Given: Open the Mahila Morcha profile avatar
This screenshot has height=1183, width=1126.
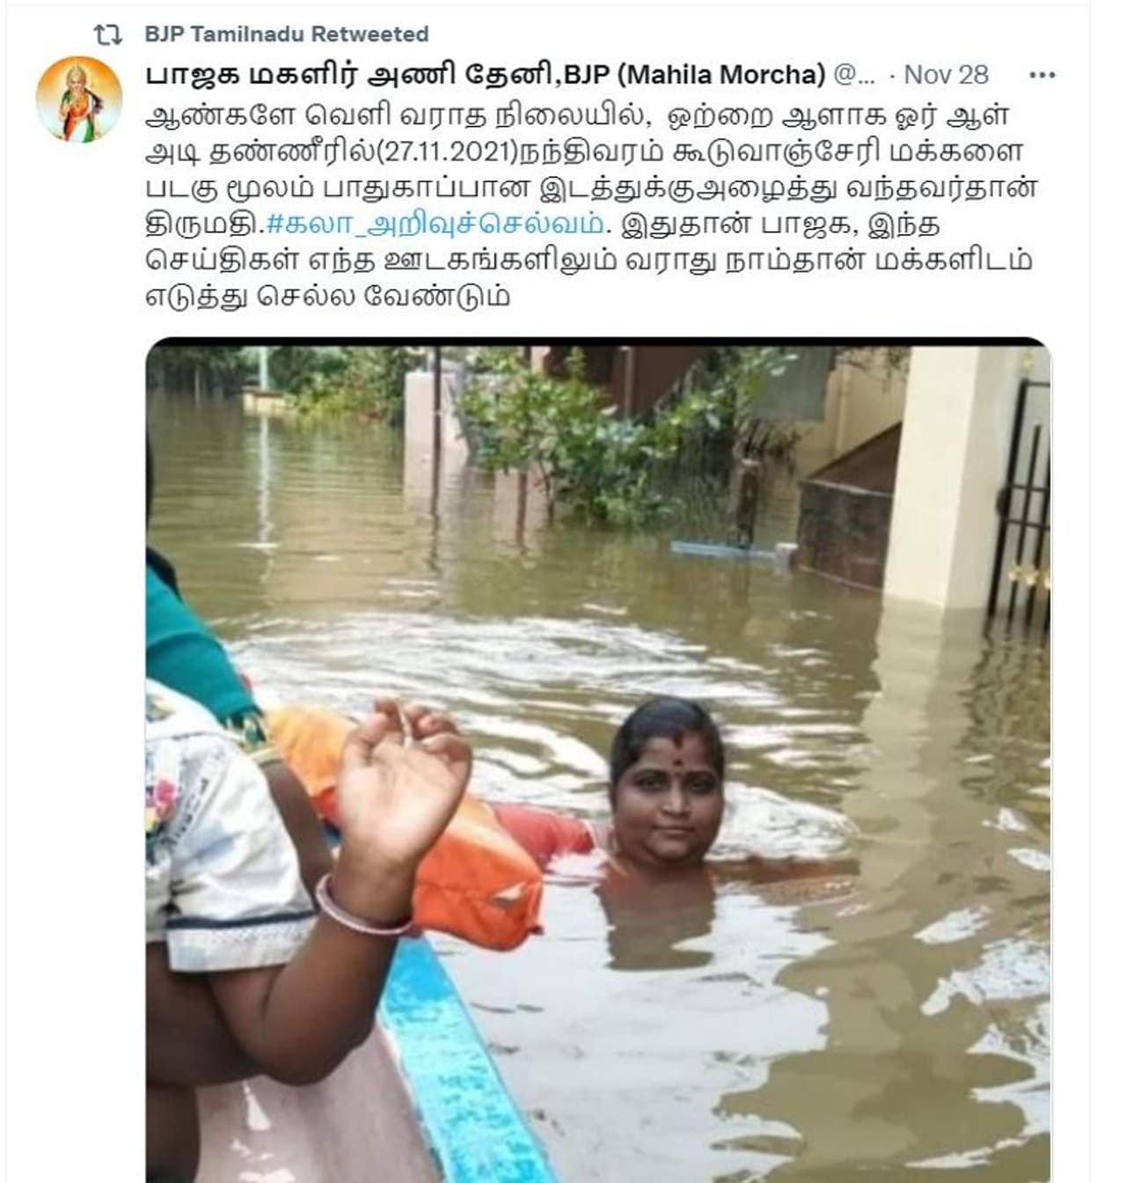Looking at the screenshot, I should point(78,99).
